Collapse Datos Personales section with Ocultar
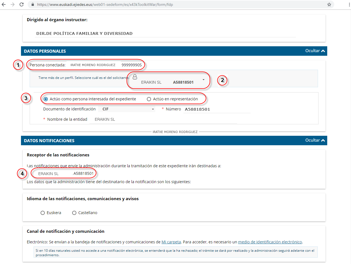Image resolution: width=351 pixels, height=264 pixels. (x=315, y=51)
